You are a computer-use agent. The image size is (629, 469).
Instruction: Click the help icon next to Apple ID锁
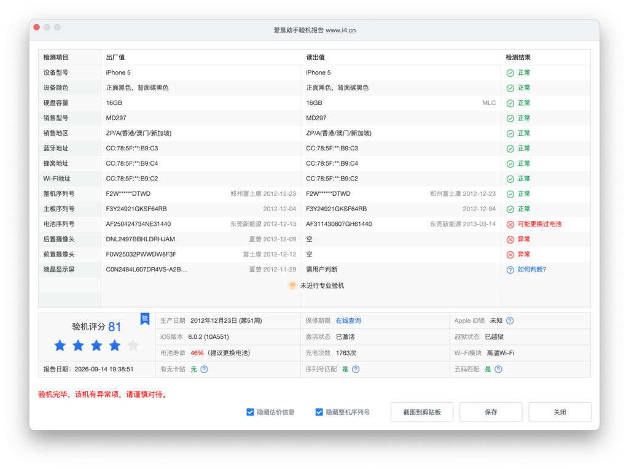510,320
